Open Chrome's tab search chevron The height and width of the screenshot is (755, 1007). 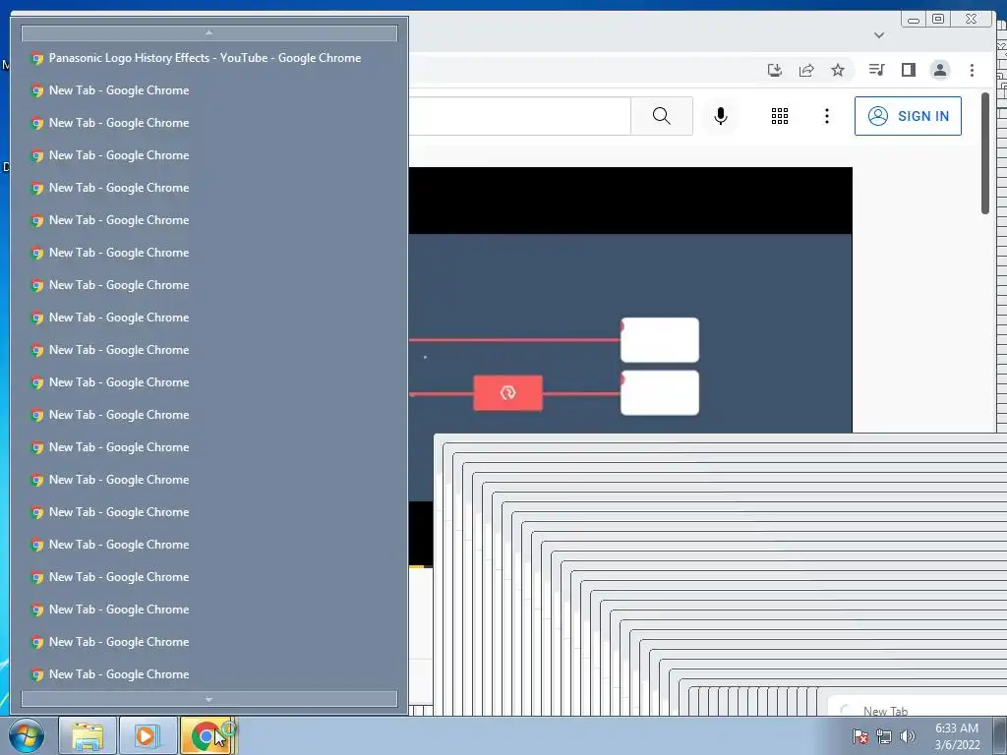[x=878, y=35]
